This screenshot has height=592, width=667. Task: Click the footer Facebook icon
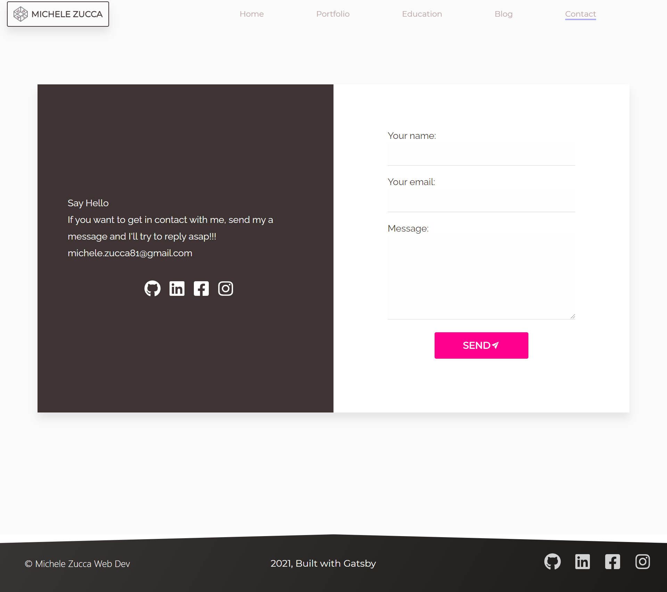(612, 561)
